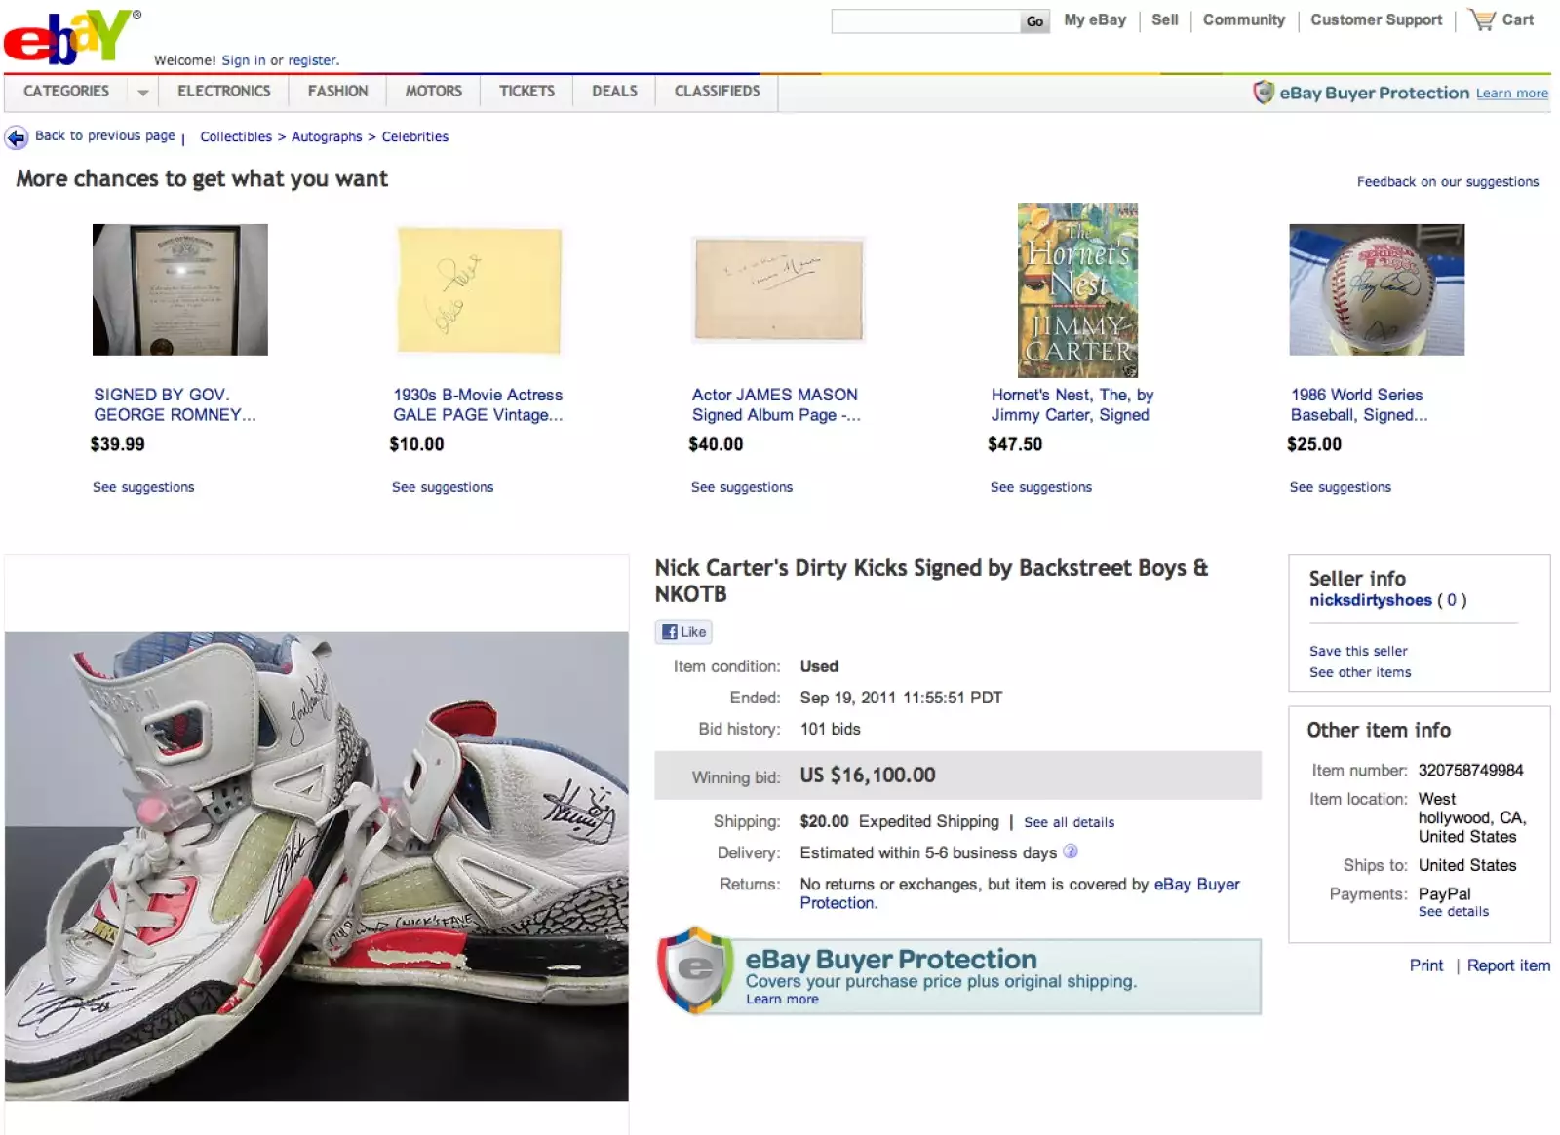1560x1135 pixels.
Task: Open the 1986 World Series baseball thumbnail
Action: (x=1376, y=289)
